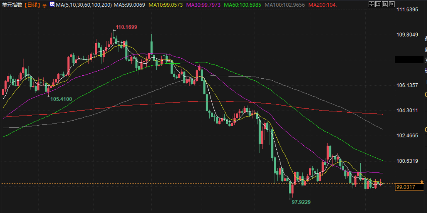Click the green MA60:100.6985 legend value
The height and width of the screenshot is (213, 427).
click(x=243, y=5)
